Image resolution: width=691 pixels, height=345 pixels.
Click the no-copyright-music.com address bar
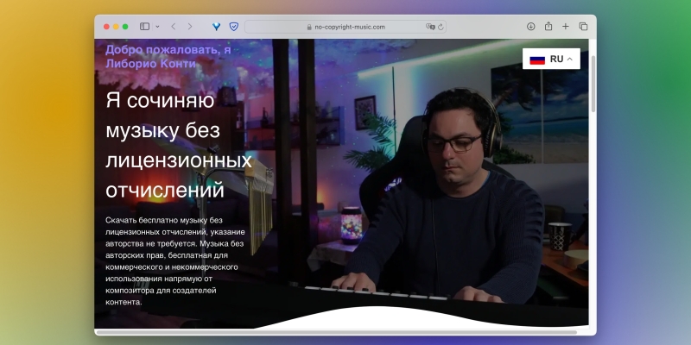click(345, 27)
